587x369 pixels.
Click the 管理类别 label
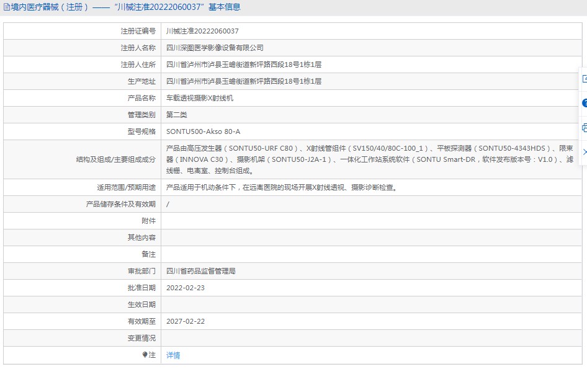[141, 115]
